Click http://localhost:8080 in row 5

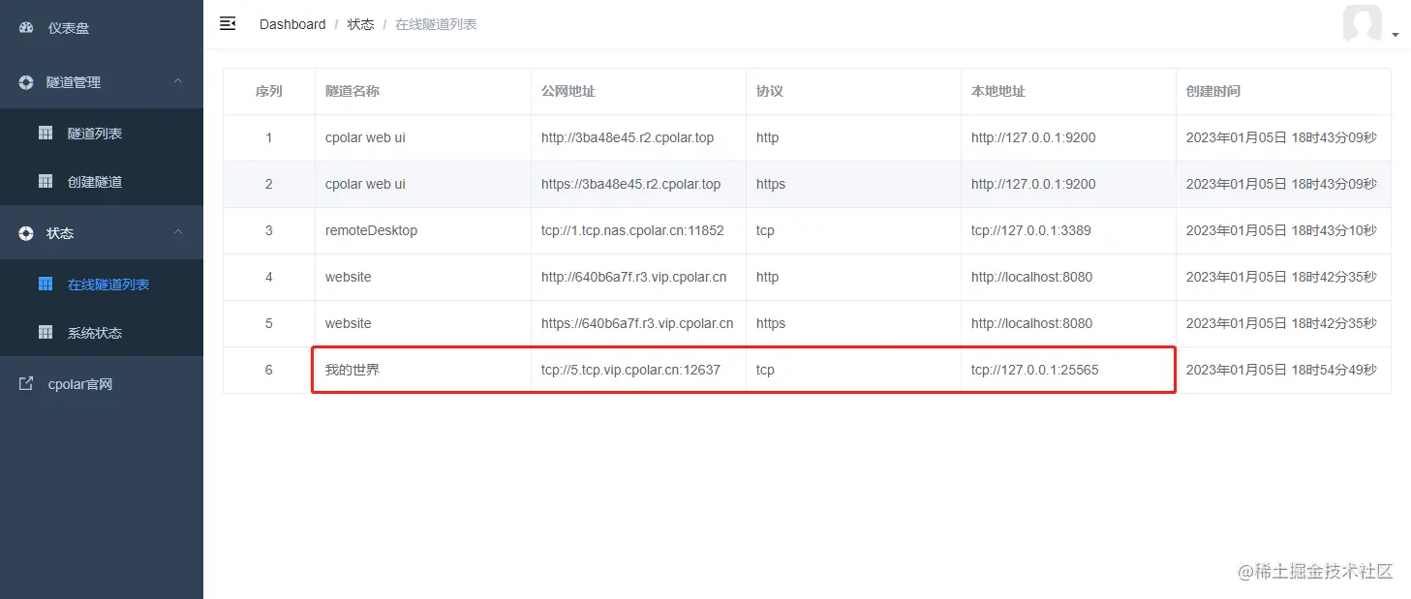[x=1031, y=323]
